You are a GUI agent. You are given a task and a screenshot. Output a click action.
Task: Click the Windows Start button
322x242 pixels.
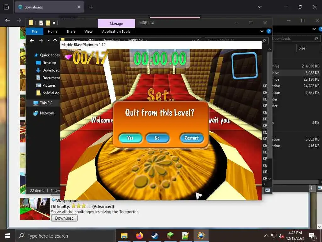pos(8,236)
